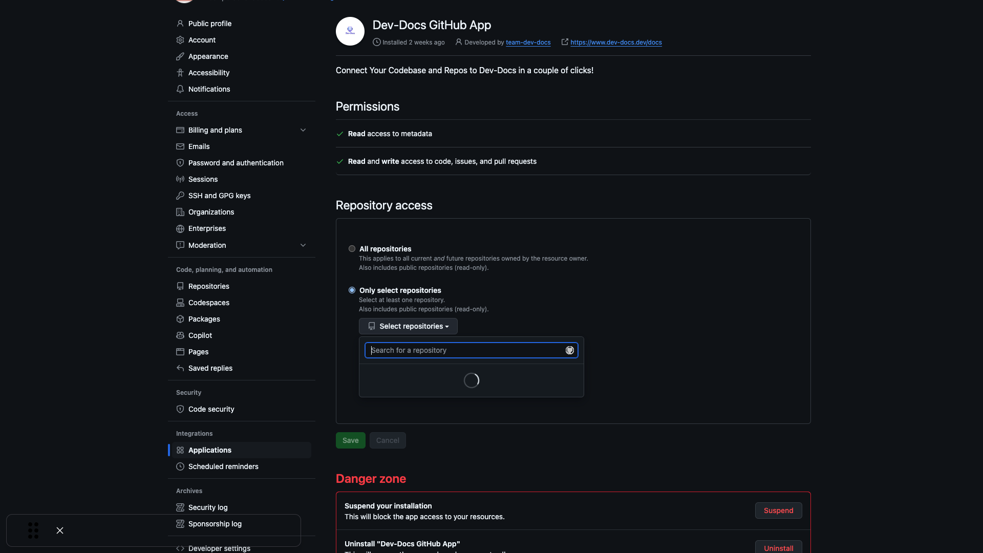Click the Packages box icon
This screenshot has width=983, height=553.
[x=180, y=319]
